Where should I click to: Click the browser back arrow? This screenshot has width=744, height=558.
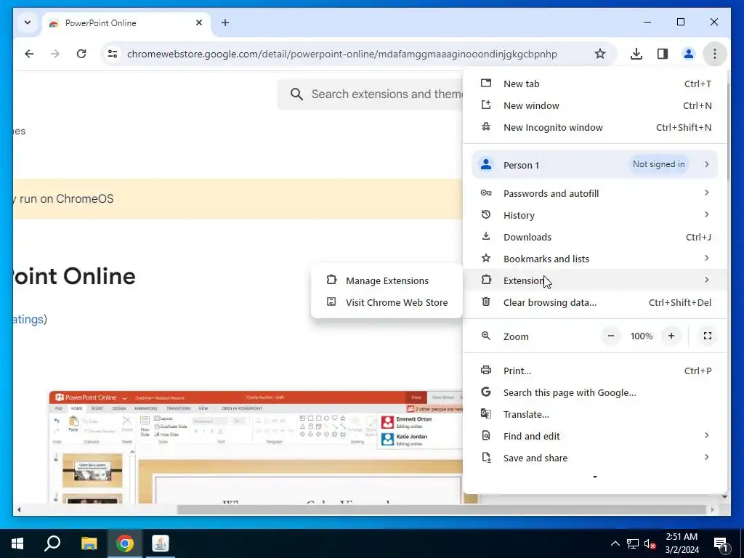tap(29, 54)
